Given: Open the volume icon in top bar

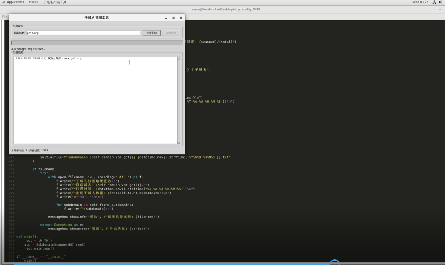Looking at the screenshot, I should tap(440, 2).
